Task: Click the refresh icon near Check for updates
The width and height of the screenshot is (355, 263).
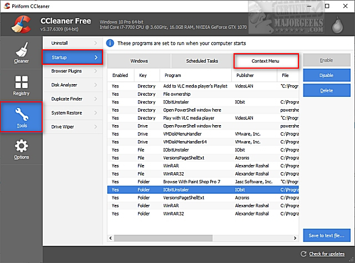Action: (x=302, y=254)
